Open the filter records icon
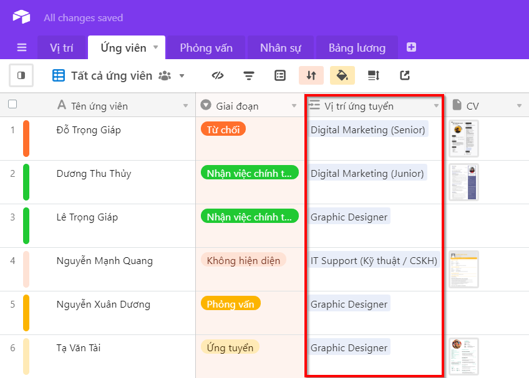 tap(249, 75)
